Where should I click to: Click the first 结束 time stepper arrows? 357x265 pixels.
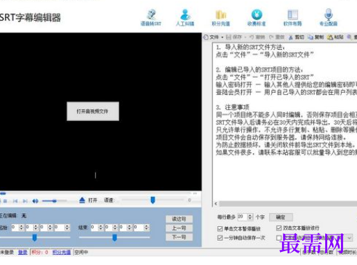[x=101, y=228]
